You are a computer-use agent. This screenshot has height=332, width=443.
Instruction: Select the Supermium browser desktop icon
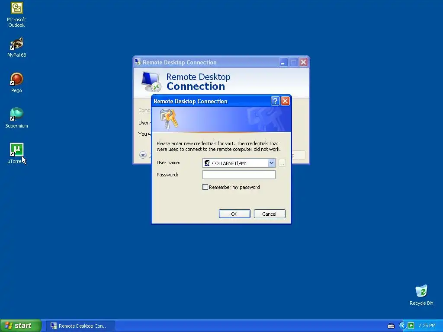point(16,118)
